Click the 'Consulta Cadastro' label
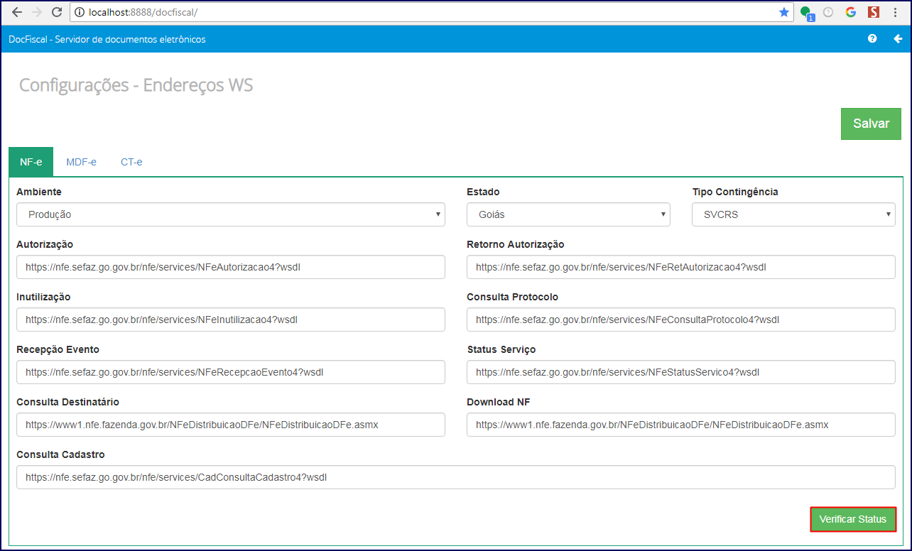 (60, 454)
